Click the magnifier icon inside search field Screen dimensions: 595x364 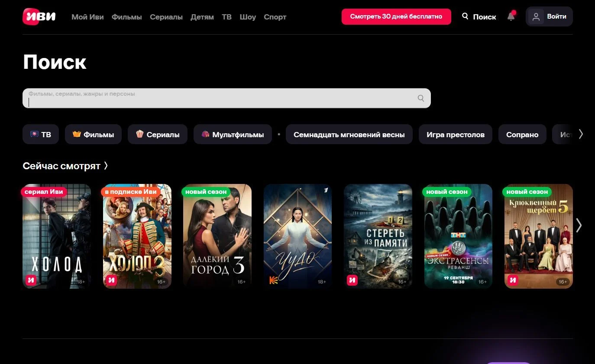click(x=421, y=98)
